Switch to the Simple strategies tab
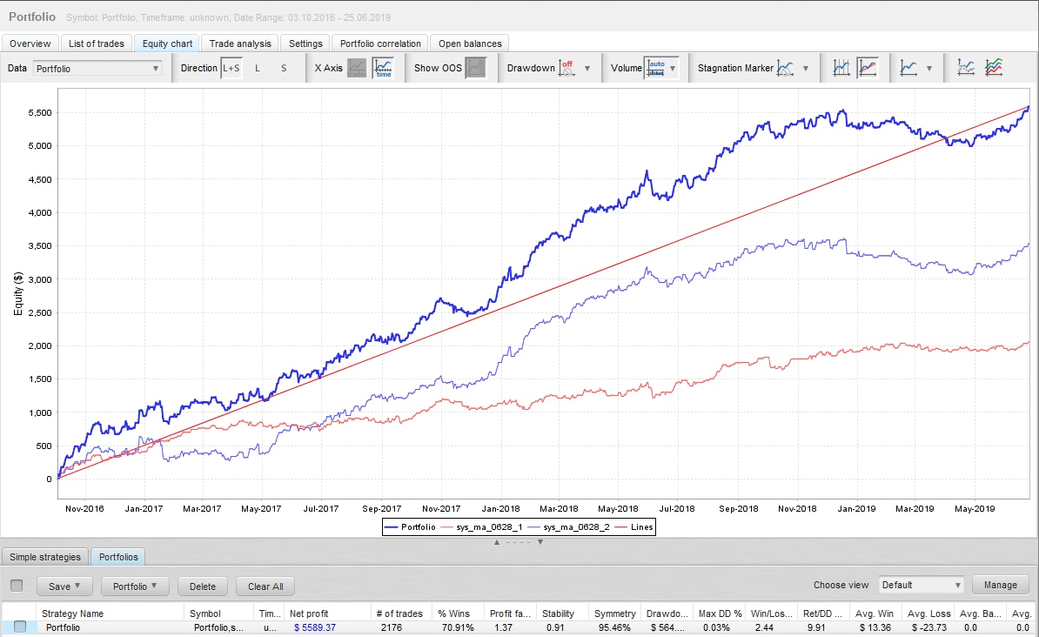Image resolution: width=1039 pixels, height=637 pixels. click(45, 557)
